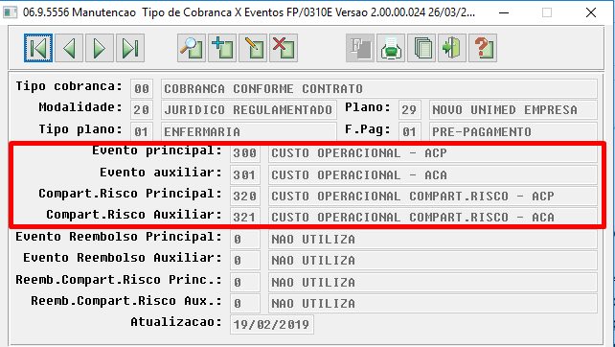Viewport: 615px width, 347px height.
Task: Select the JURIDICO REGULAMENTADO field
Action: point(249,110)
